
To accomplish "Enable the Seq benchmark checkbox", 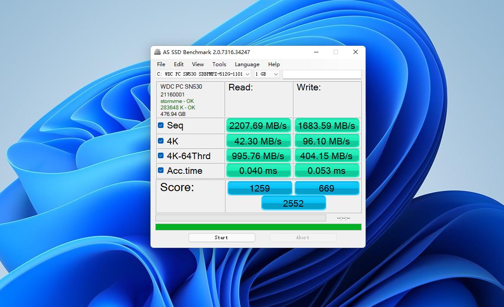I will pyautogui.click(x=161, y=125).
